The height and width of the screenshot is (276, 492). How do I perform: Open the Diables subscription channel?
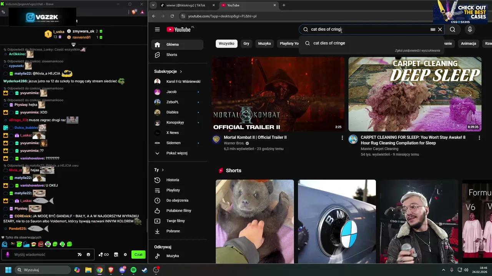click(177, 112)
